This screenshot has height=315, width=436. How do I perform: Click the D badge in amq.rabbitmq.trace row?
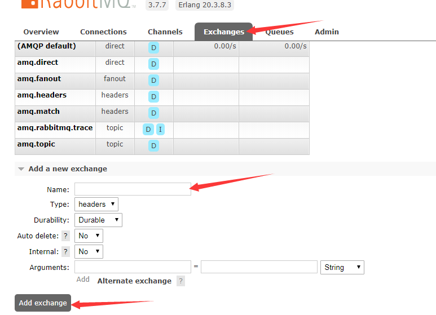[148, 130]
